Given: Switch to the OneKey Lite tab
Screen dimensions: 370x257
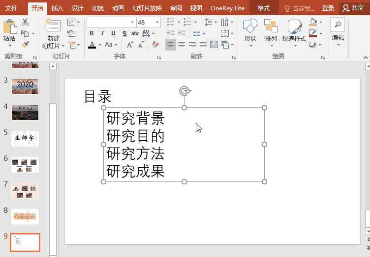Looking at the screenshot, I should (227, 8).
